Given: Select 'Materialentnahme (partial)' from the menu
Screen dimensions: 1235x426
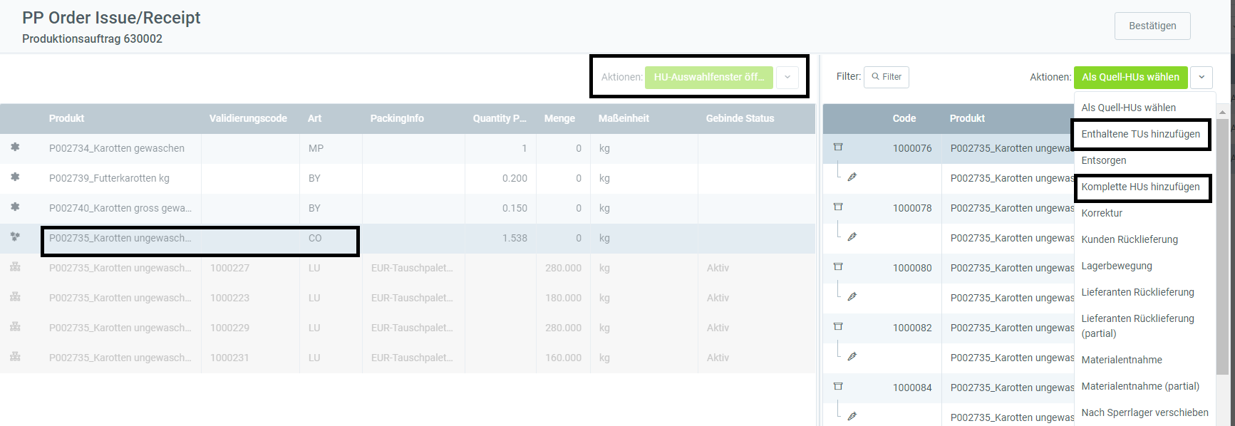Looking at the screenshot, I should (x=1140, y=386).
